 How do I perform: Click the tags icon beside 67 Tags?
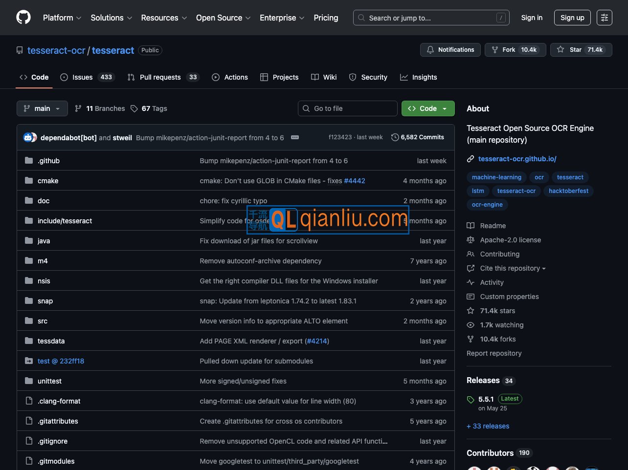click(x=134, y=108)
